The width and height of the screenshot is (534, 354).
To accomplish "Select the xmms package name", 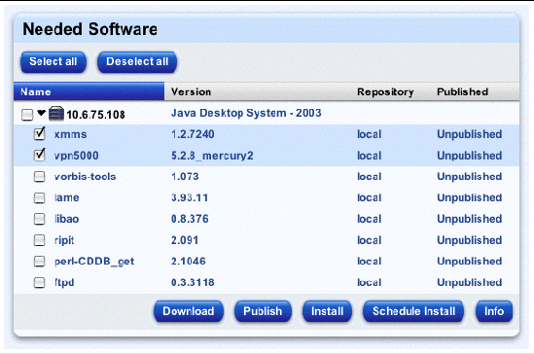I will click(70, 134).
